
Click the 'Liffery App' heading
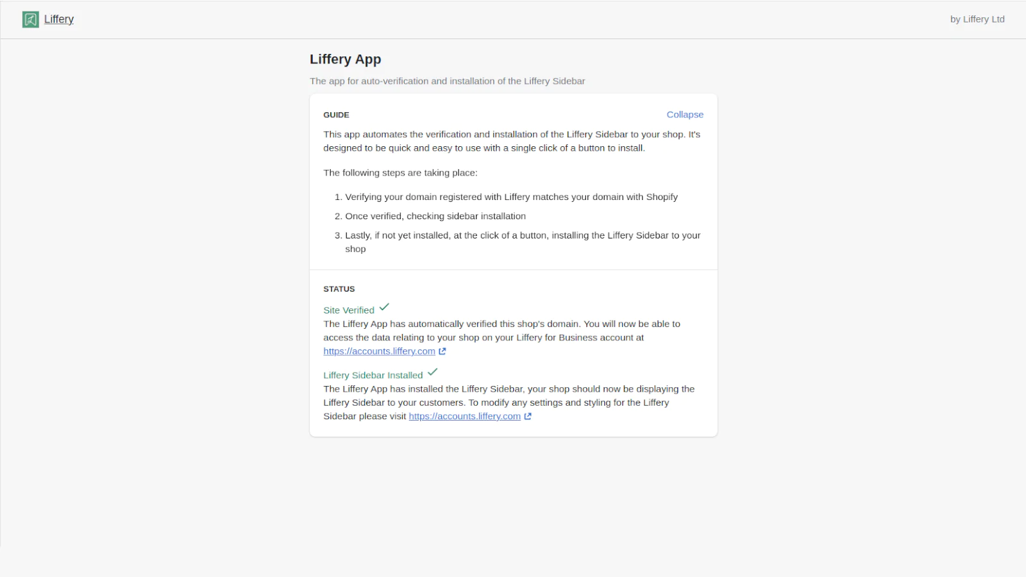(x=345, y=59)
